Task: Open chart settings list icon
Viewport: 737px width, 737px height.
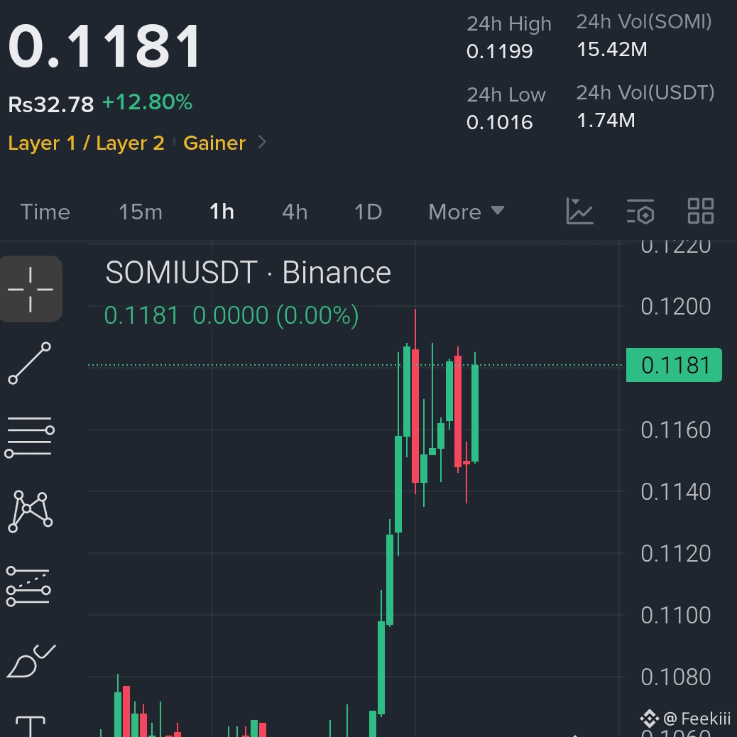Action: click(640, 211)
